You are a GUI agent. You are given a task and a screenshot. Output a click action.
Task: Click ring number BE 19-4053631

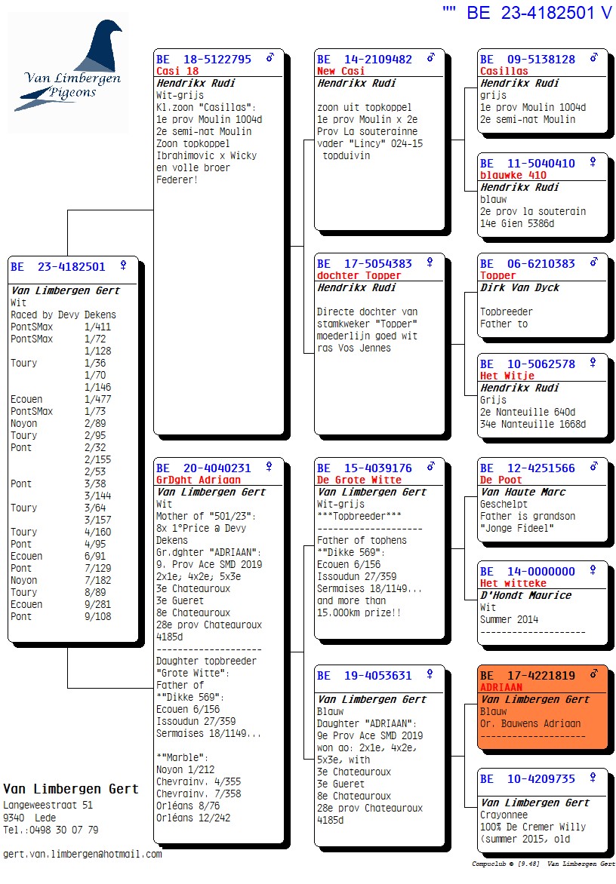365,676
